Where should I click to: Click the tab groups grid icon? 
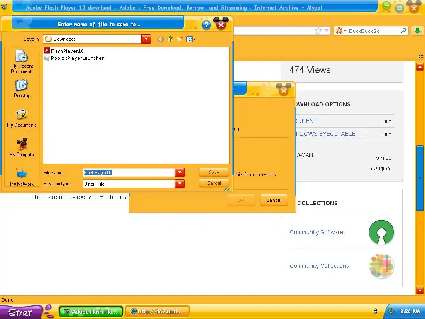pos(421,56)
